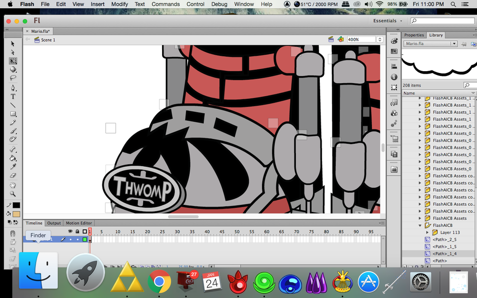The image size is (477, 298).
Task: Open the Color palette panel icon
Action: [x=394, y=41]
